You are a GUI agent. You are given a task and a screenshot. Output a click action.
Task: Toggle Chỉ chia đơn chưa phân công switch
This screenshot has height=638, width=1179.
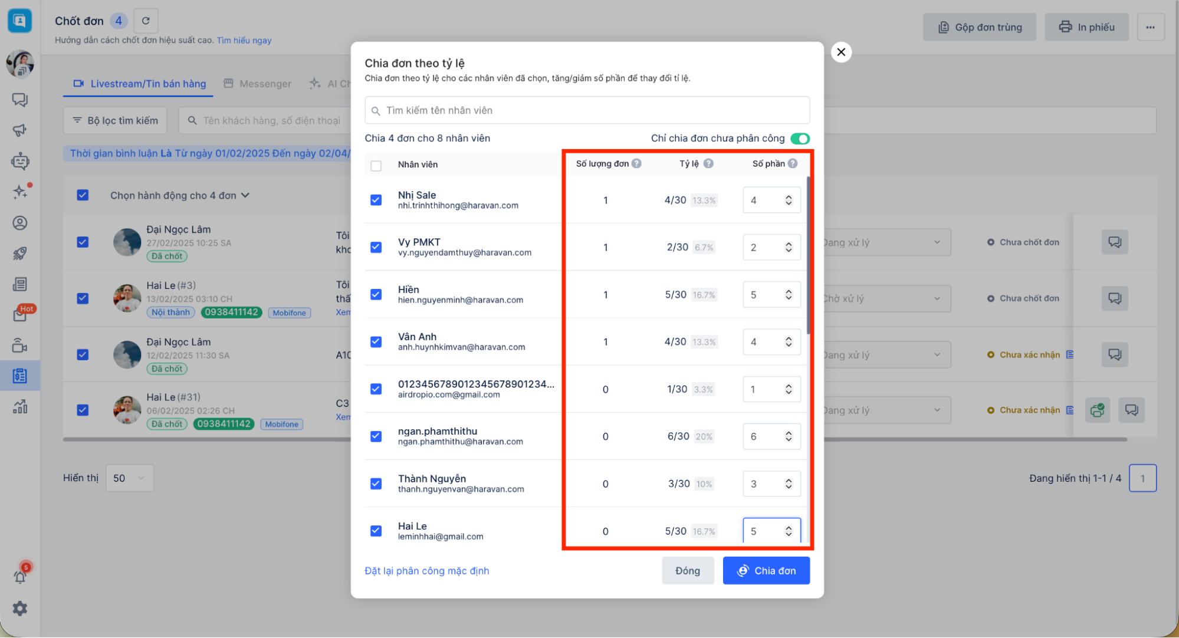(x=800, y=139)
